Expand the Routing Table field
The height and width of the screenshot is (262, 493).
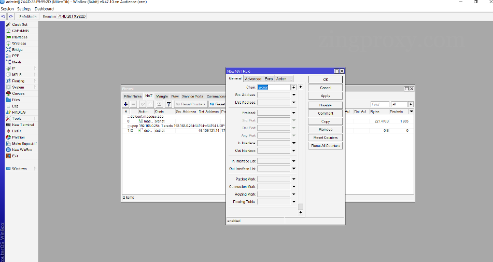293,202
